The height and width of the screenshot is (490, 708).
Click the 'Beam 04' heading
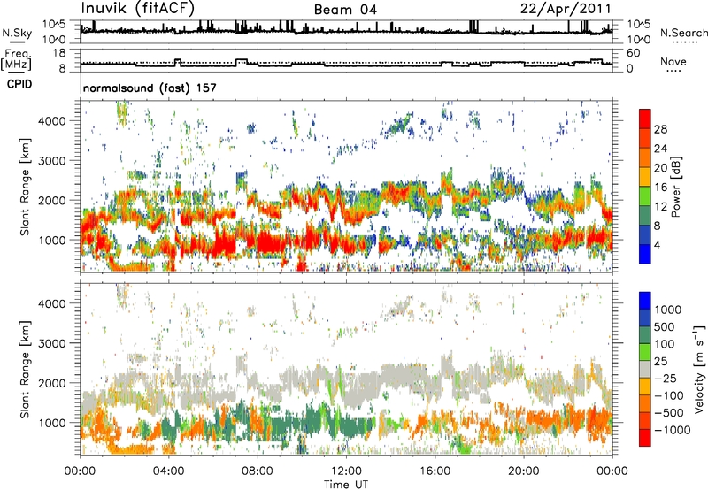coord(345,10)
